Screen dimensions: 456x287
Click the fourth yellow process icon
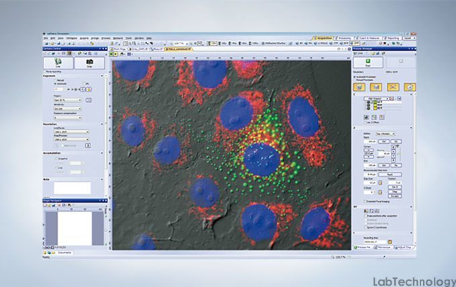click(x=410, y=87)
